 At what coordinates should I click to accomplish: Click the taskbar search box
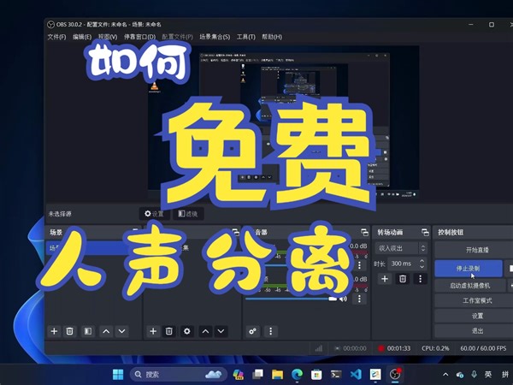point(179,374)
